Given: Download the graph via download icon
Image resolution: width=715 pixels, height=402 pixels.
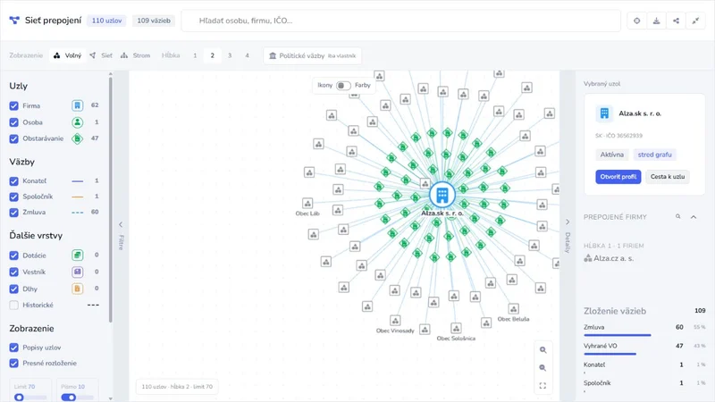Looking at the screenshot, I should [x=656, y=21].
